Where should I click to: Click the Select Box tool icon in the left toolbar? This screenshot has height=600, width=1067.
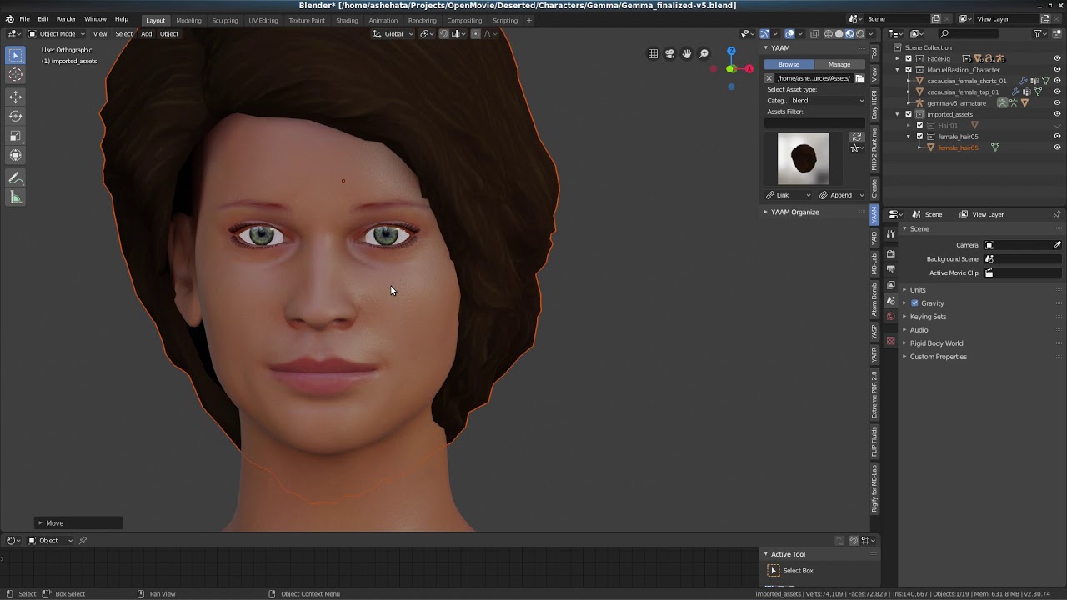pyautogui.click(x=16, y=55)
